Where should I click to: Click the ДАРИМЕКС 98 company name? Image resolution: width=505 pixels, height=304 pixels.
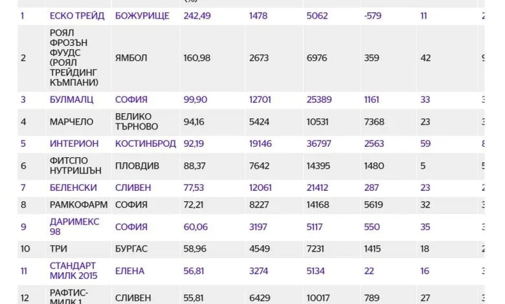point(74,227)
